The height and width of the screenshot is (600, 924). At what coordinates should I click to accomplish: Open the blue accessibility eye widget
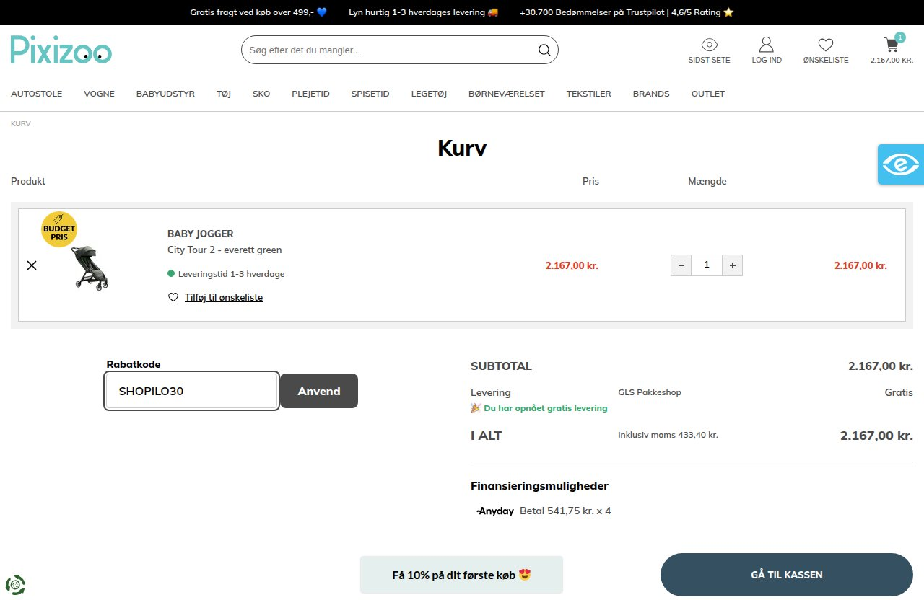pos(901,164)
